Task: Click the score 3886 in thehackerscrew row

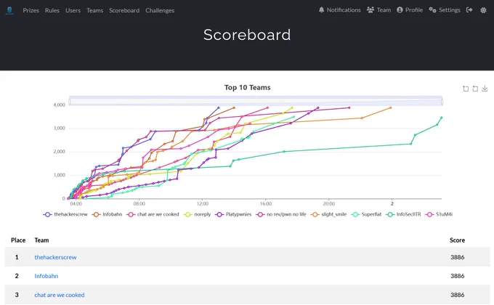Action: click(x=457, y=257)
